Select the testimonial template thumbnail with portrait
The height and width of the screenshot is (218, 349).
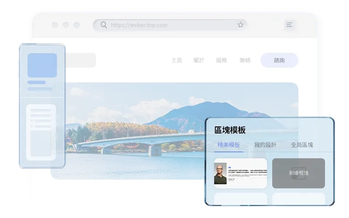tap(240, 173)
